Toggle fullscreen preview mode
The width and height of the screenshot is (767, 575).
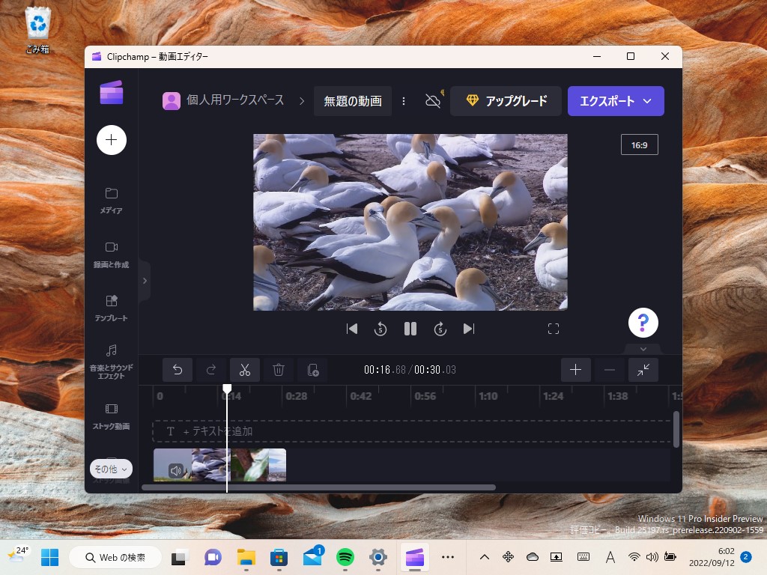click(553, 329)
